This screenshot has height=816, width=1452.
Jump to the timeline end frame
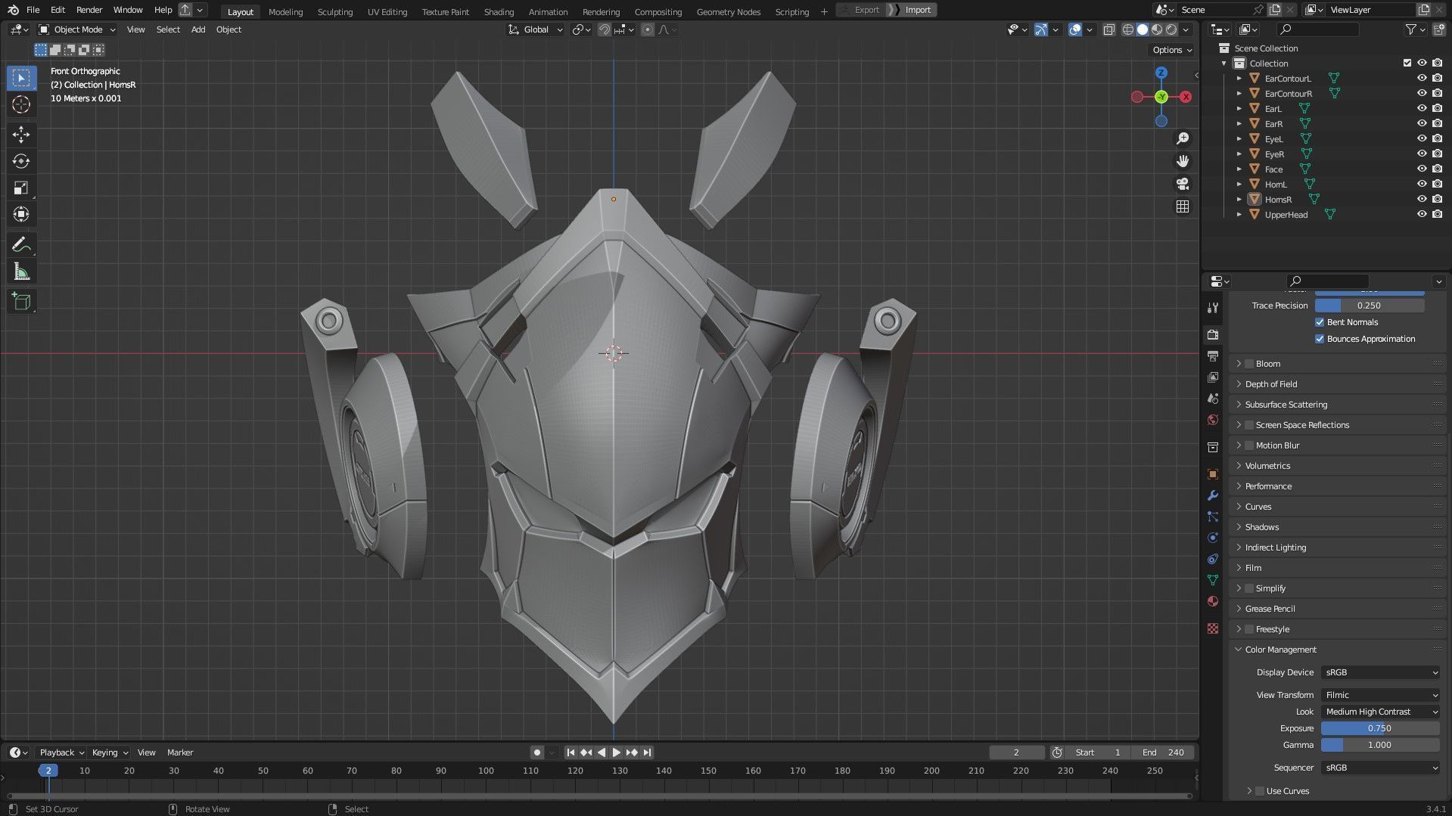(x=647, y=752)
